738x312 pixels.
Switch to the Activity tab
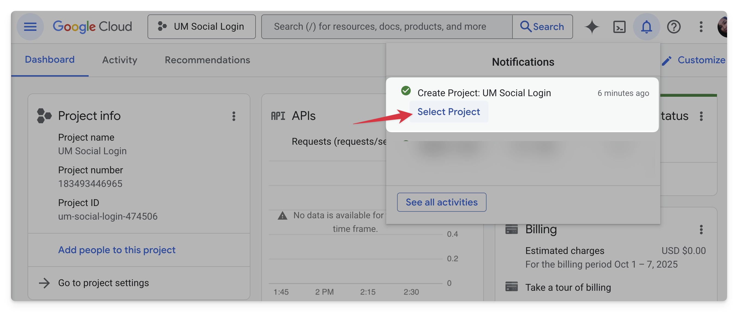[119, 60]
